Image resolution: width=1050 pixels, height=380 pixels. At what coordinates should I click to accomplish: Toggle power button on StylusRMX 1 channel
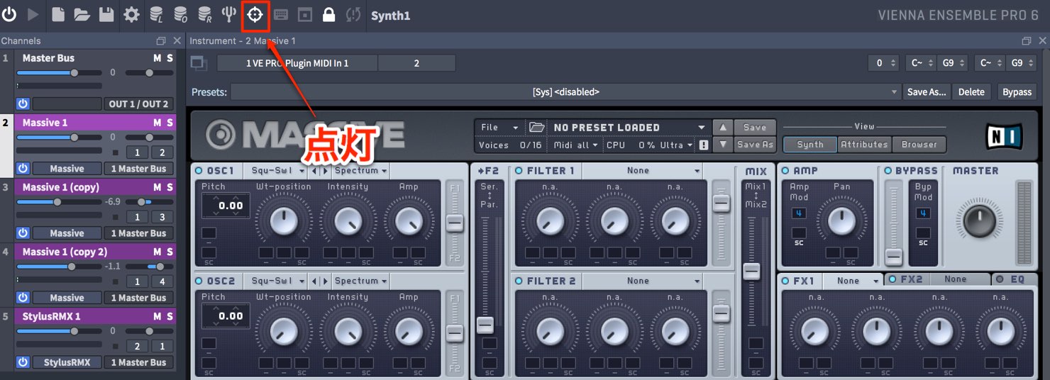point(23,362)
